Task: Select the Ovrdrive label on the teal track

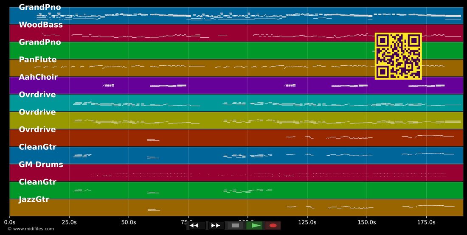Action: (37, 95)
